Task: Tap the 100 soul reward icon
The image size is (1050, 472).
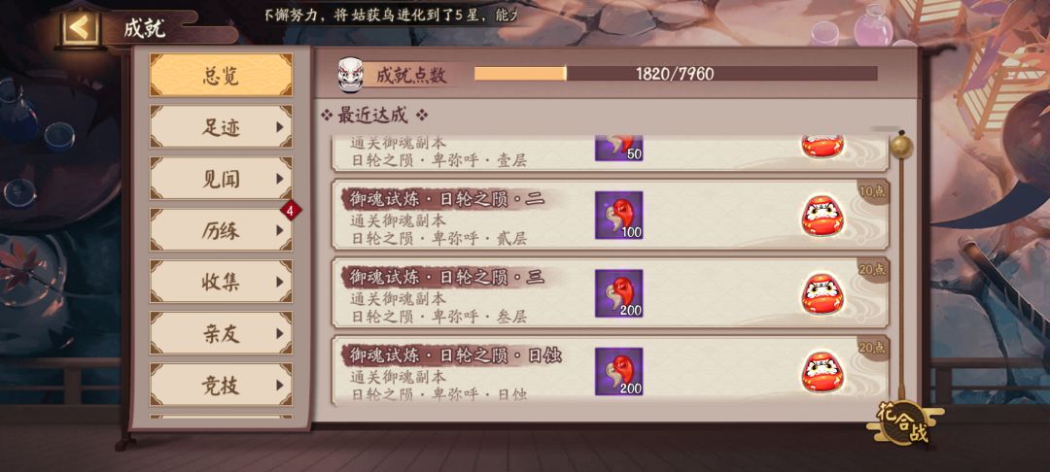Action: [618, 216]
